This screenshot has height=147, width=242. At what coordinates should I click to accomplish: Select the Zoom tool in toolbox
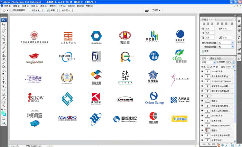pyautogui.click(x=3, y=106)
